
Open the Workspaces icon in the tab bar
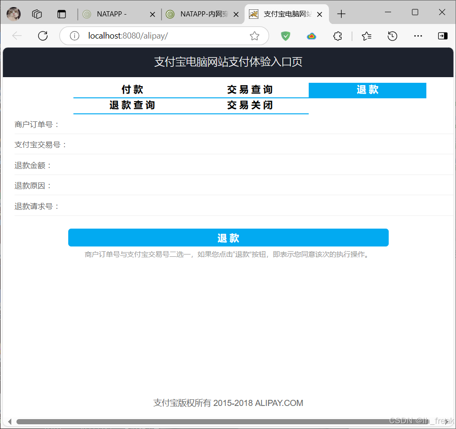pos(37,14)
